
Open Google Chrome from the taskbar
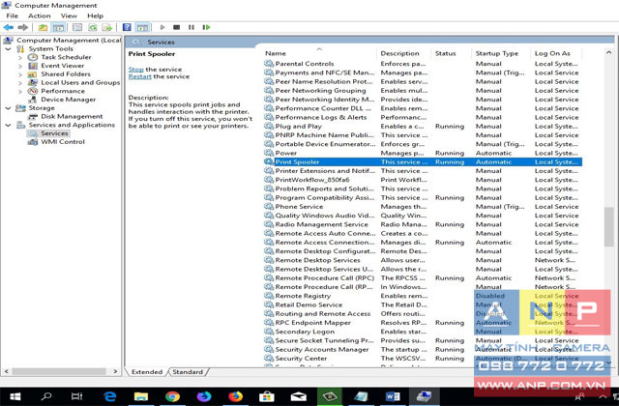pos(172,396)
